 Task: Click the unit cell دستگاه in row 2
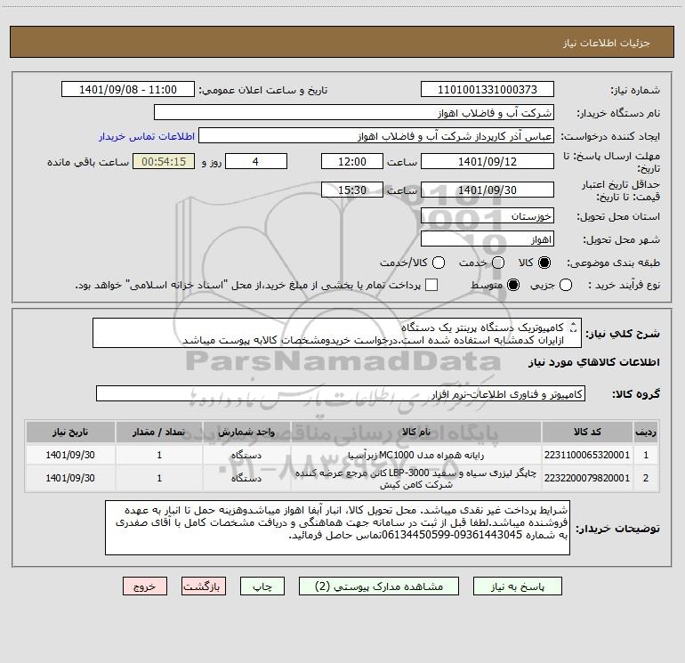(x=246, y=478)
